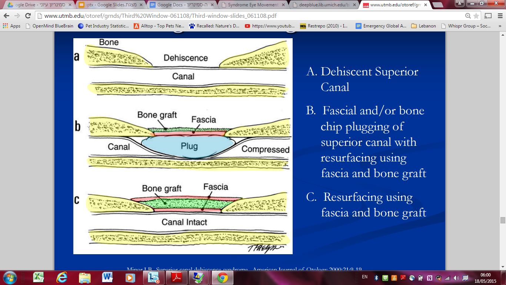Open the Emergency Global bookmark
This screenshot has width=506, height=285.
point(381,26)
